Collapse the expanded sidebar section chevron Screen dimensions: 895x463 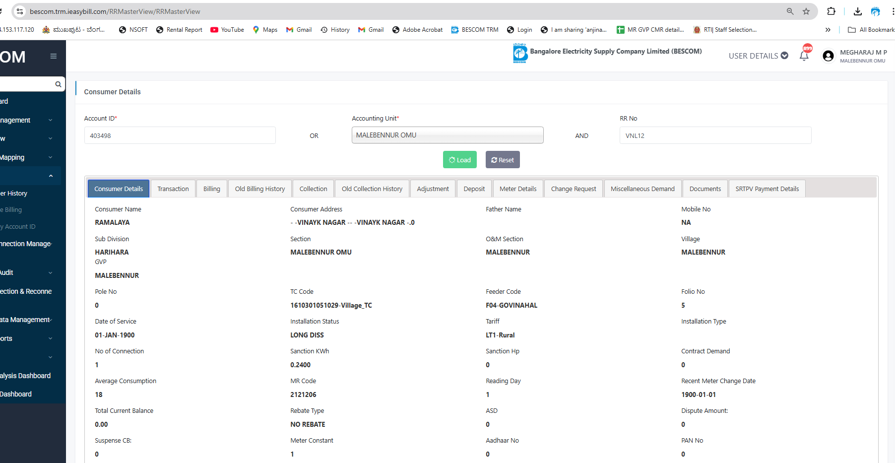tap(51, 176)
